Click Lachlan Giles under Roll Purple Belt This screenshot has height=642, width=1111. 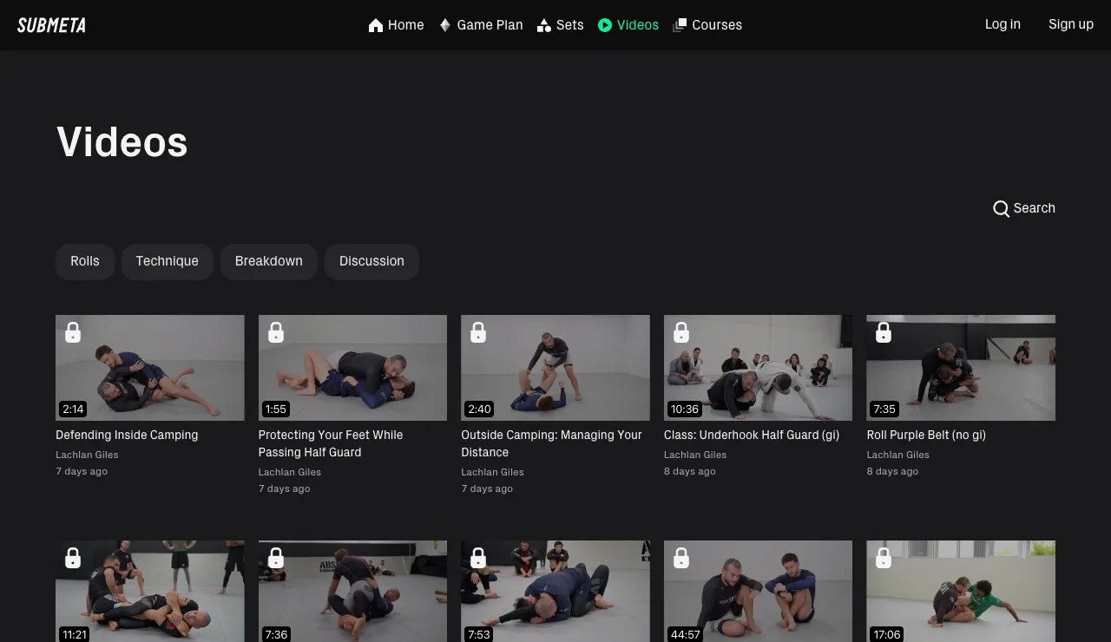tap(897, 455)
